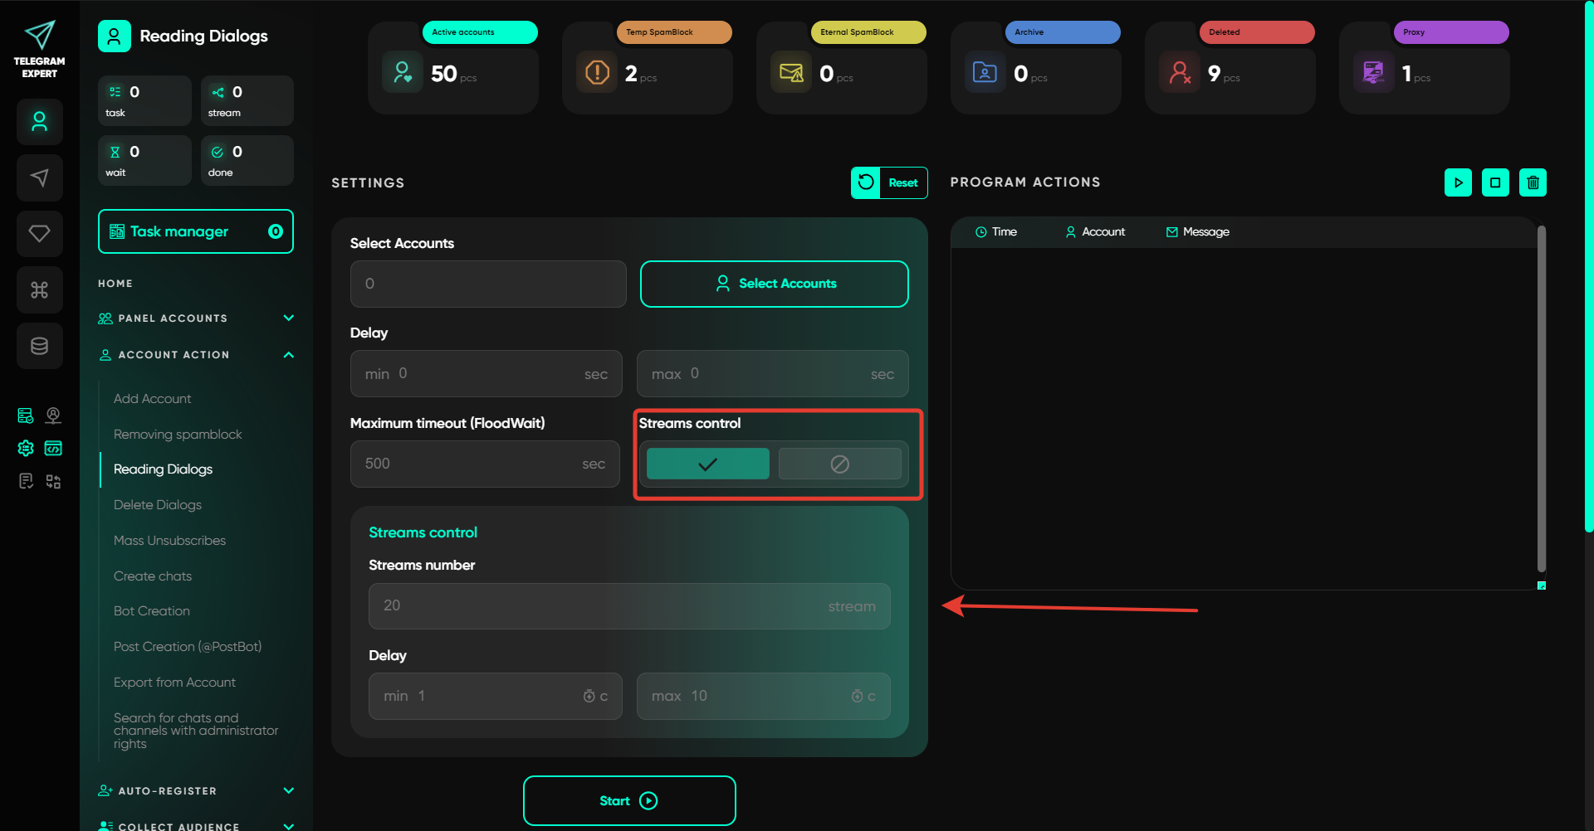
Task: Open Mass Unsubscribes in the sidebar
Action: [169, 541]
